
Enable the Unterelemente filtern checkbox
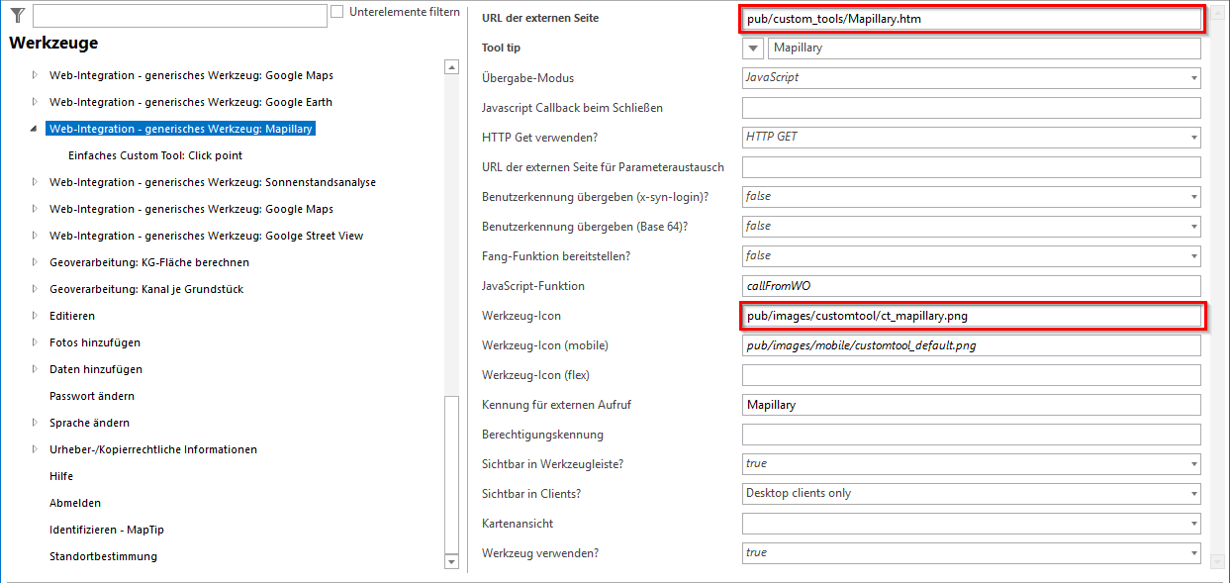click(337, 12)
